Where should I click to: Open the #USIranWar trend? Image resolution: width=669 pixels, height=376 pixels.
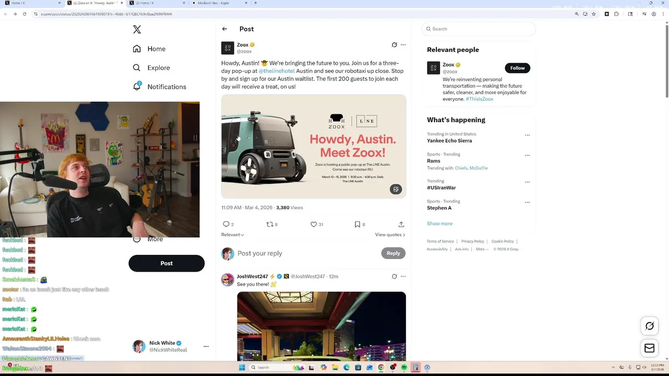pyautogui.click(x=441, y=188)
